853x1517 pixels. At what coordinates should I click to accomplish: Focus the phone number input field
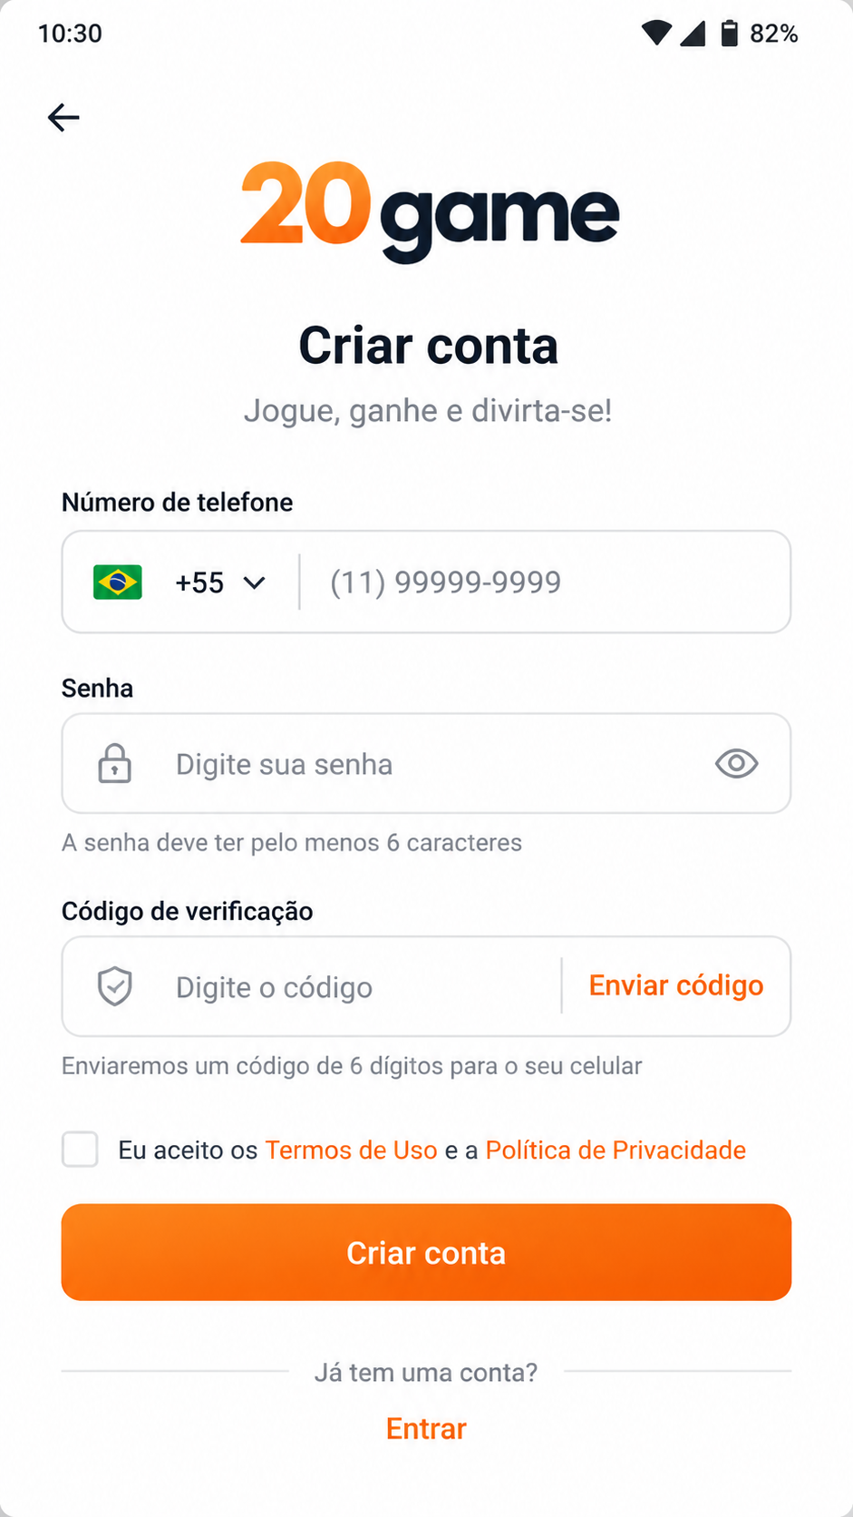click(544, 582)
